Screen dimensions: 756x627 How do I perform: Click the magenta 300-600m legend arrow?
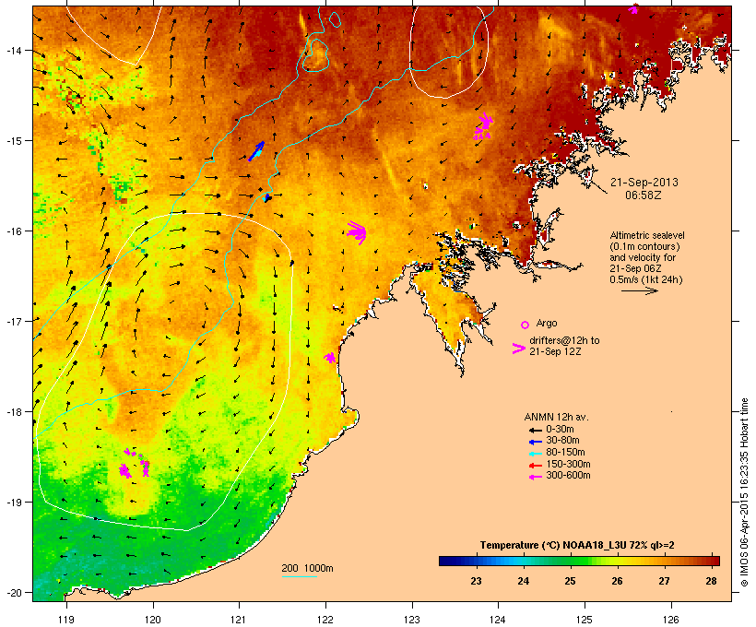coord(535,477)
